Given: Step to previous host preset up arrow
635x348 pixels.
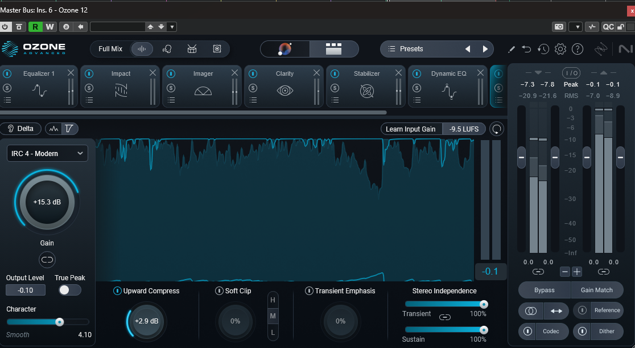Looking at the screenshot, I should (151, 27).
